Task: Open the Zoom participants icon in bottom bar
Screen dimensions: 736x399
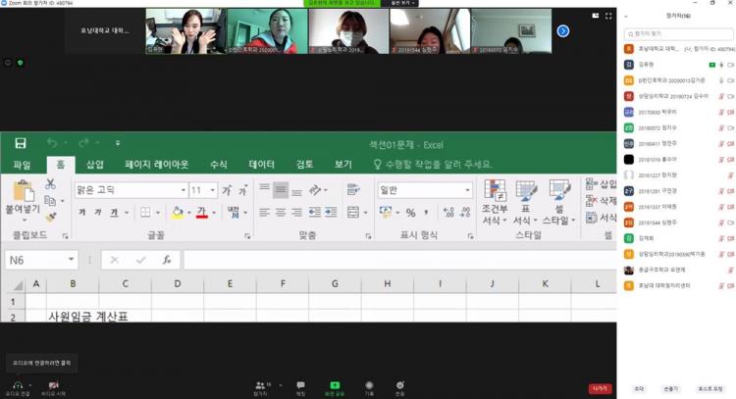Action: click(261, 386)
